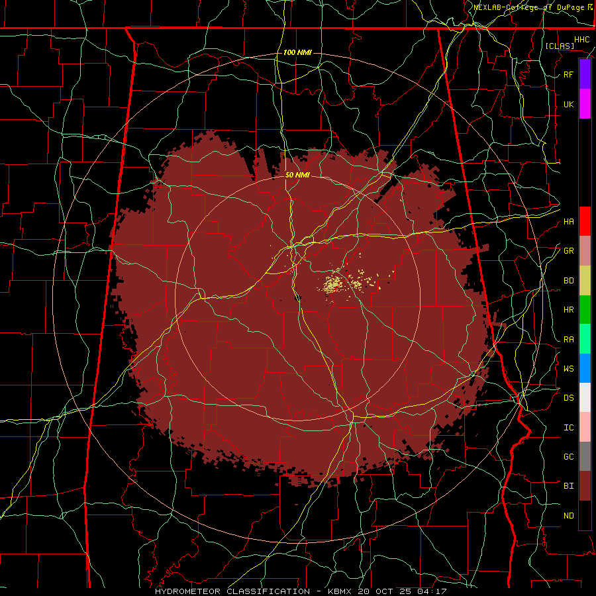Viewport: 596px width, 596px height.
Task: Click the BI dark red legend swatch
Action: tap(585, 486)
